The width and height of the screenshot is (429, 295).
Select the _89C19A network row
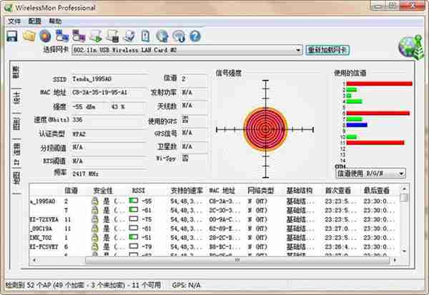point(214,229)
